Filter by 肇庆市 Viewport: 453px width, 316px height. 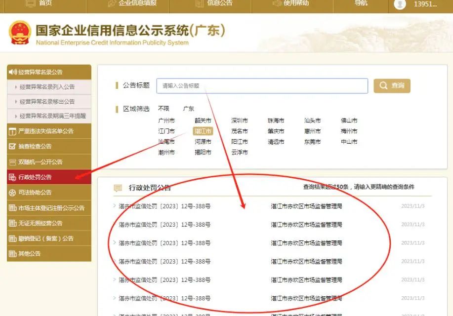pyautogui.click(x=276, y=131)
